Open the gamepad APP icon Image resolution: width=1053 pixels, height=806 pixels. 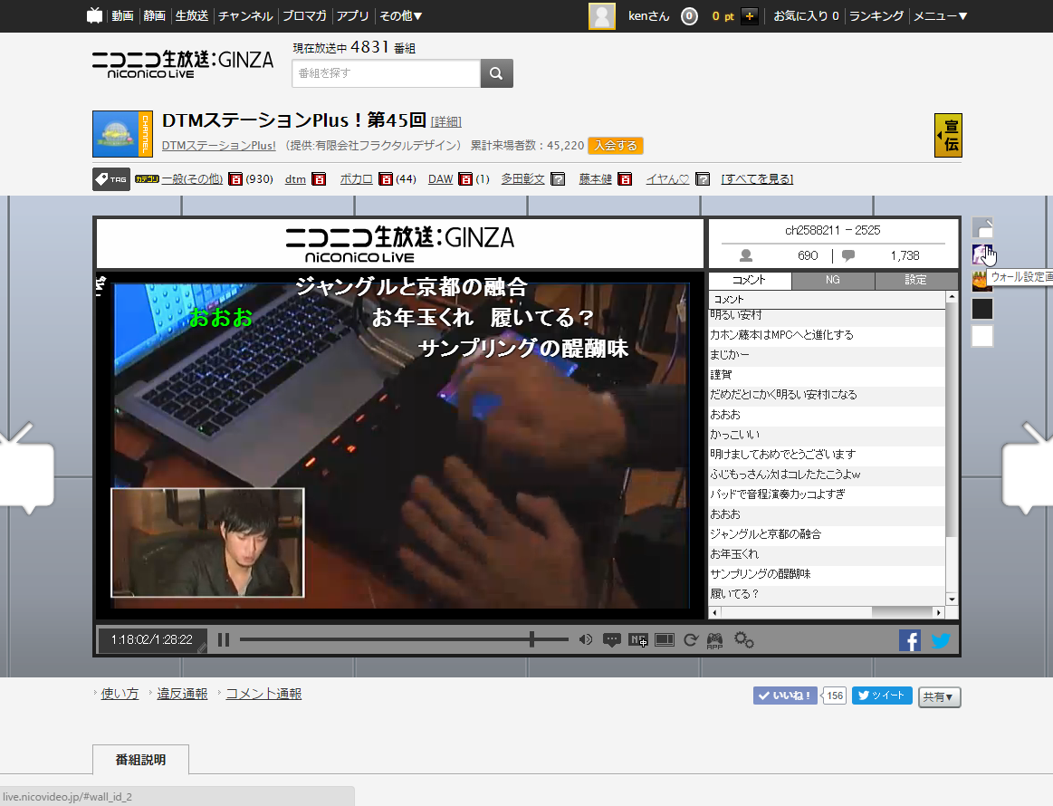click(714, 641)
